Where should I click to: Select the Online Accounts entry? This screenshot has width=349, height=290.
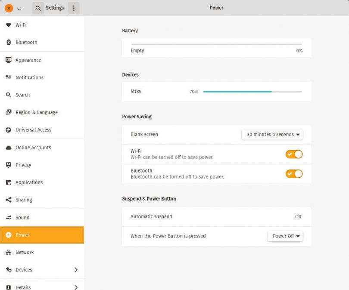8,147
